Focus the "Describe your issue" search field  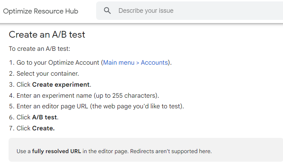(x=189, y=11)
